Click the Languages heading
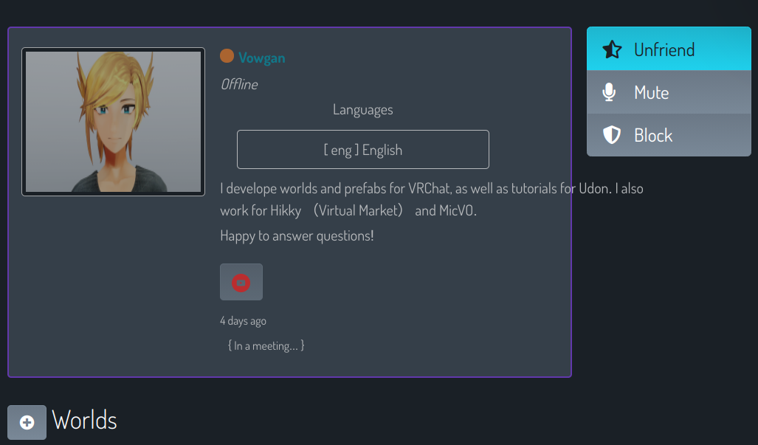758x445 pixels. (x=362, y=110)
